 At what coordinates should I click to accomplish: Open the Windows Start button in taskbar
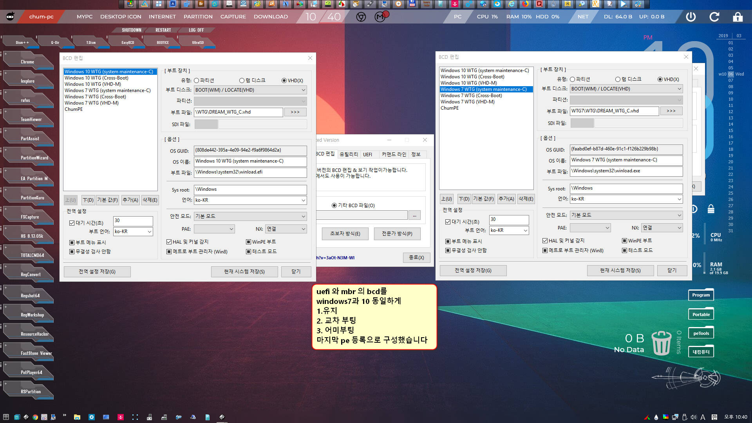point(6,417)
